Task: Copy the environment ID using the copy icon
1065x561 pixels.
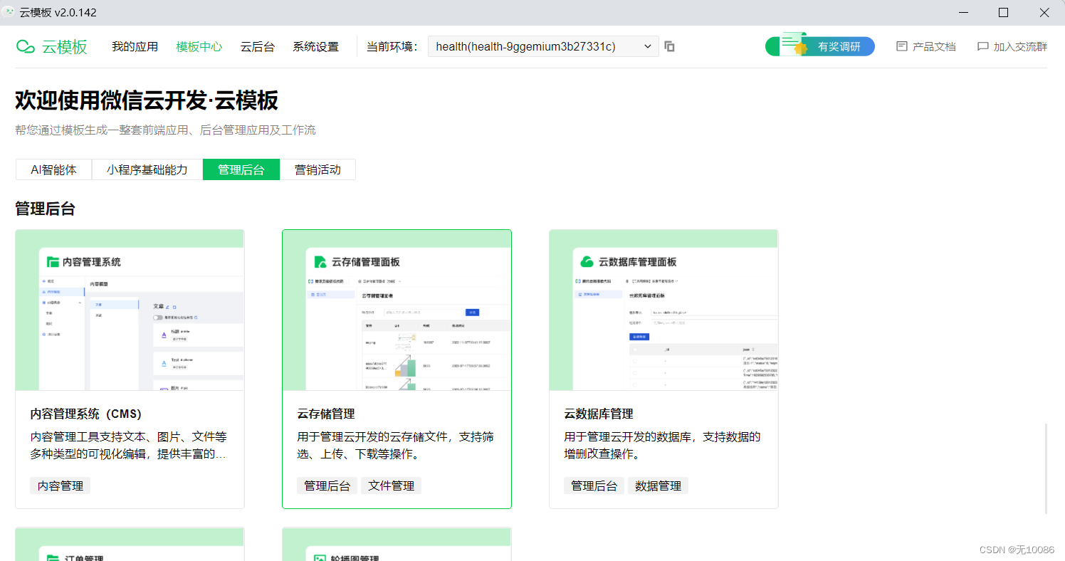Action: (x=669, y=47)
